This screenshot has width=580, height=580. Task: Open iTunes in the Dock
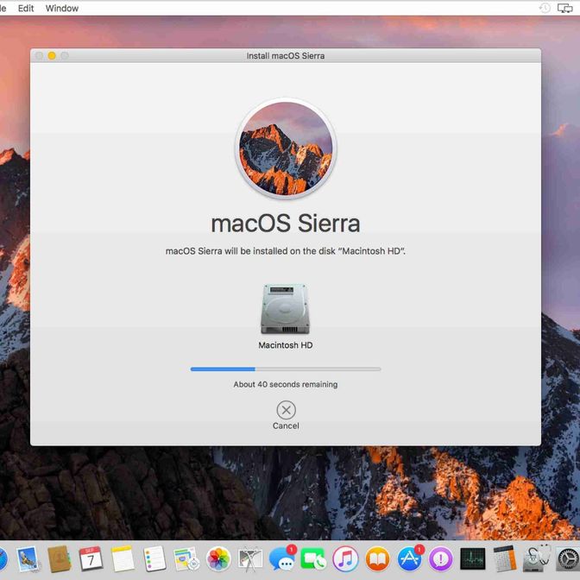345,559
